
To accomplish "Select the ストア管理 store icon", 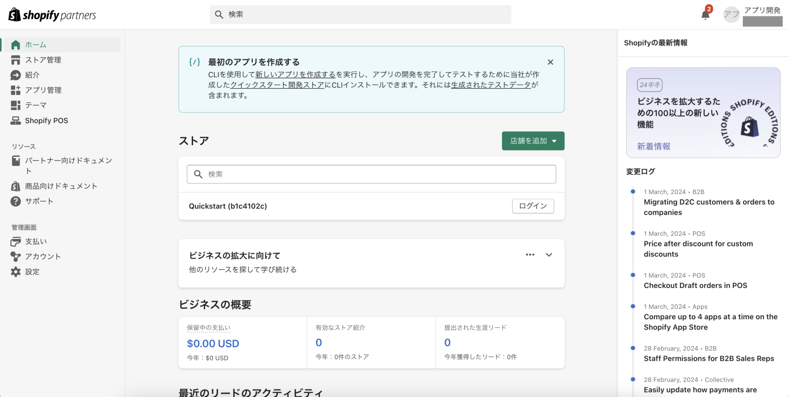I will pyautogui.click(x=15, y=60).
